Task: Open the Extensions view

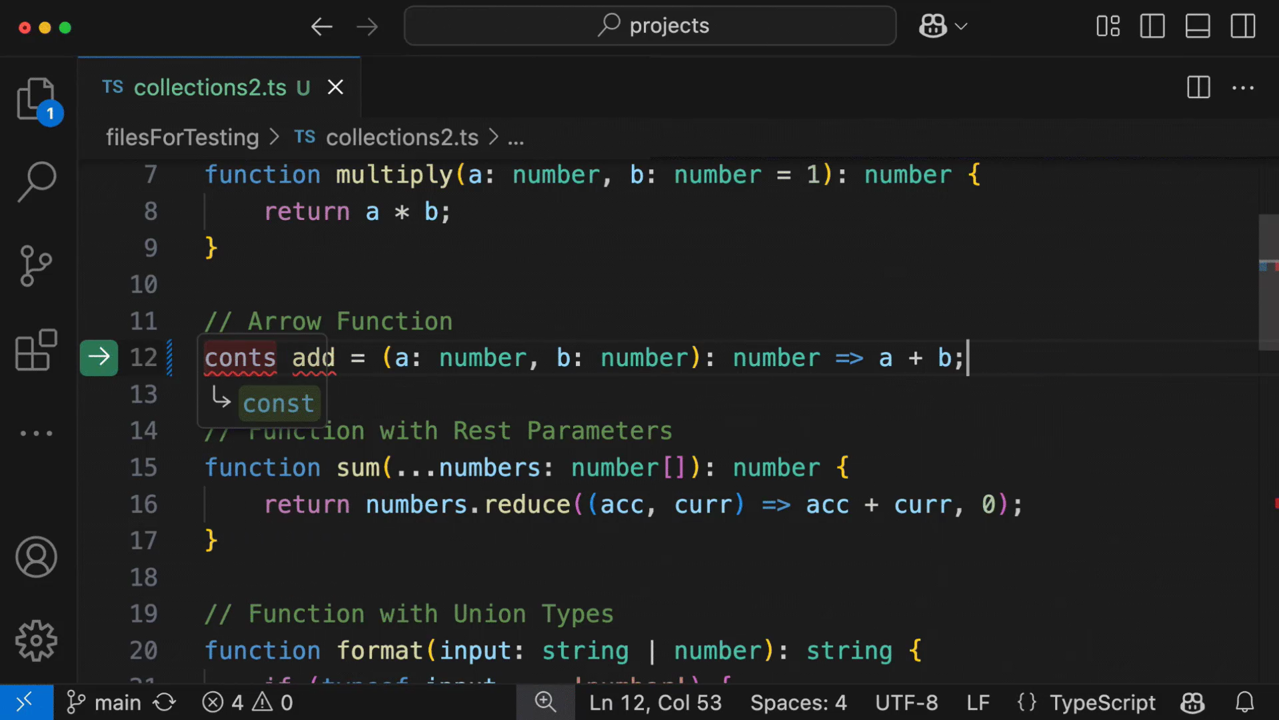Action: tap(36, 349)
